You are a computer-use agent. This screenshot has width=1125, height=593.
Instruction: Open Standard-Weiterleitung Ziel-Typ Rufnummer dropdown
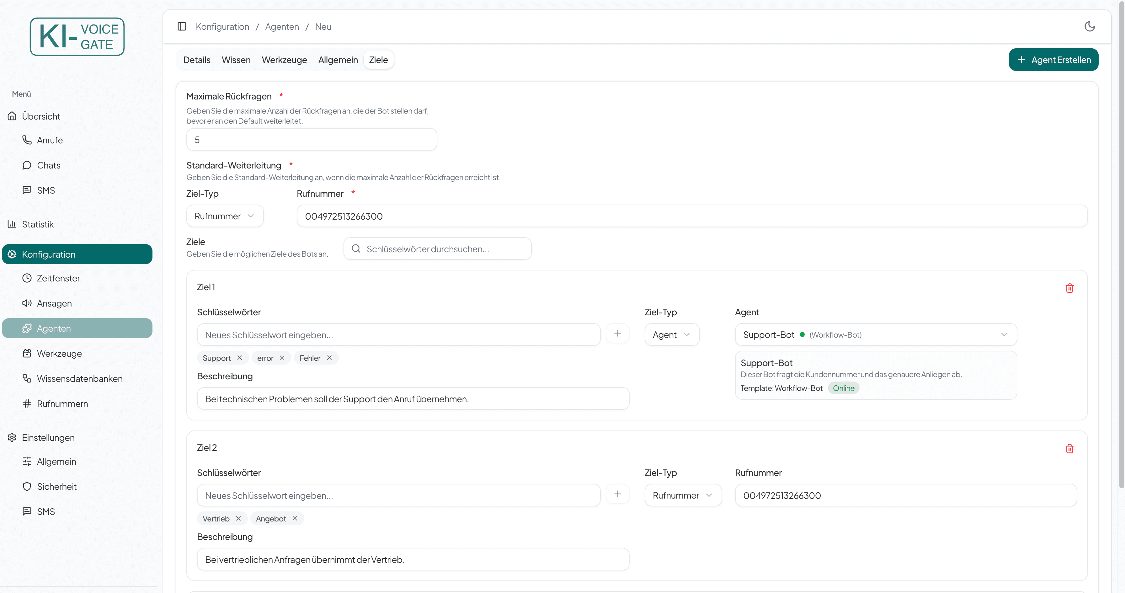point(225,216)
